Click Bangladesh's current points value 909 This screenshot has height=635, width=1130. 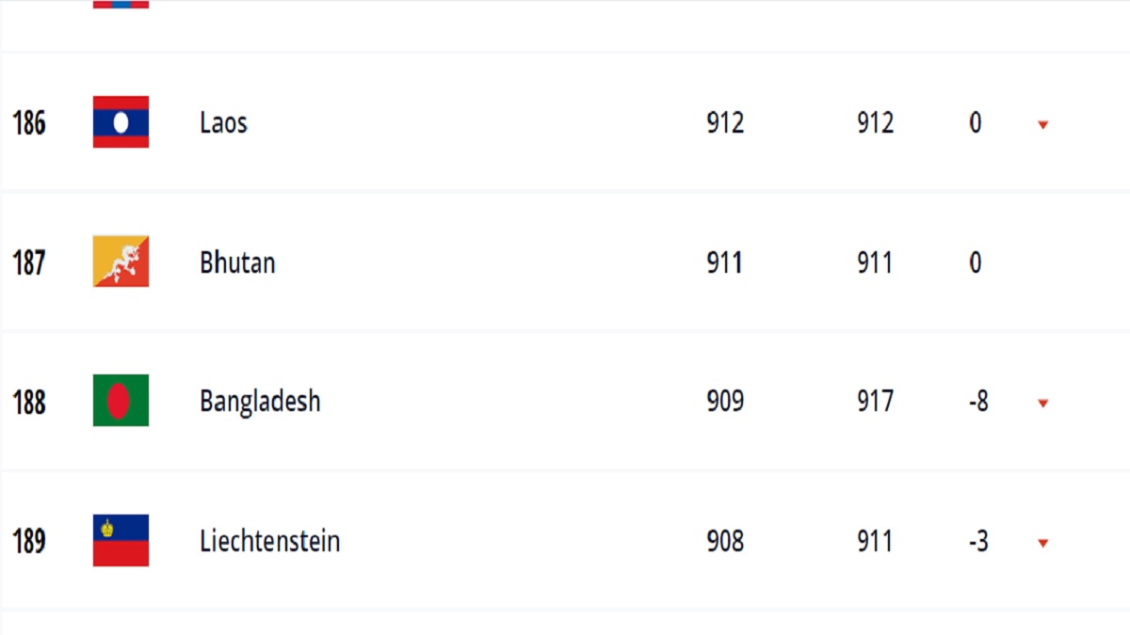click(725, 401)
